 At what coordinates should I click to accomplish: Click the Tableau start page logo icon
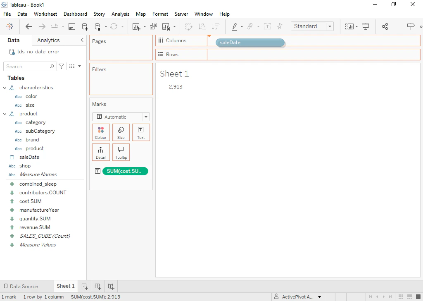[x=10, y=26]
